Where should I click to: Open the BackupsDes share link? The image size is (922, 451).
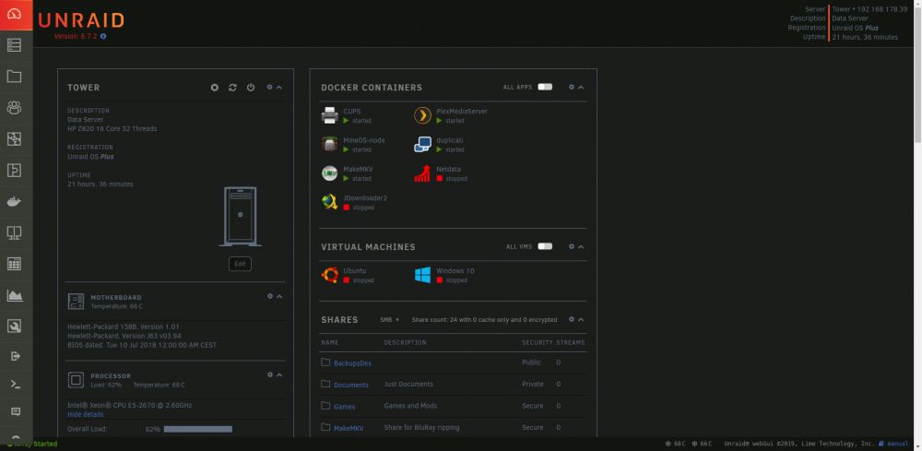pos(352,362)
